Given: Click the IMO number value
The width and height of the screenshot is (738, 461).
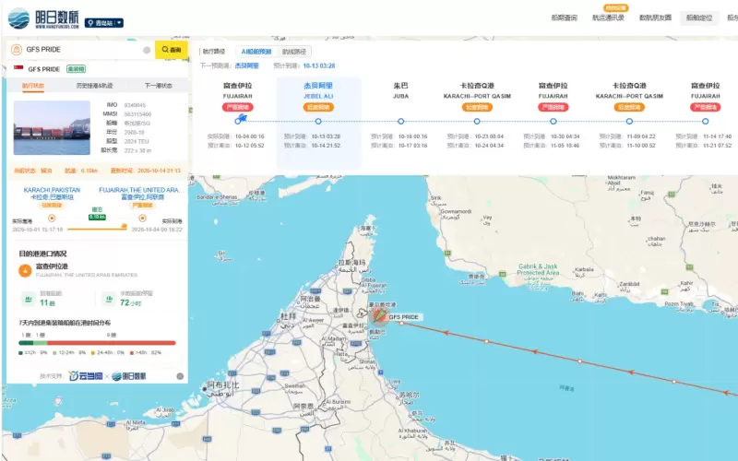Looking at the screenshot, I should coord(135,105).
